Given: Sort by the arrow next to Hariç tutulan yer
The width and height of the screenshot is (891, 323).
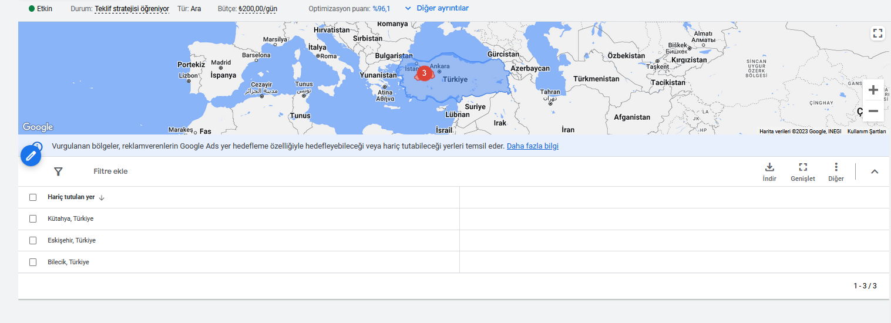Looking at the screenshot, I should (102, 198).
